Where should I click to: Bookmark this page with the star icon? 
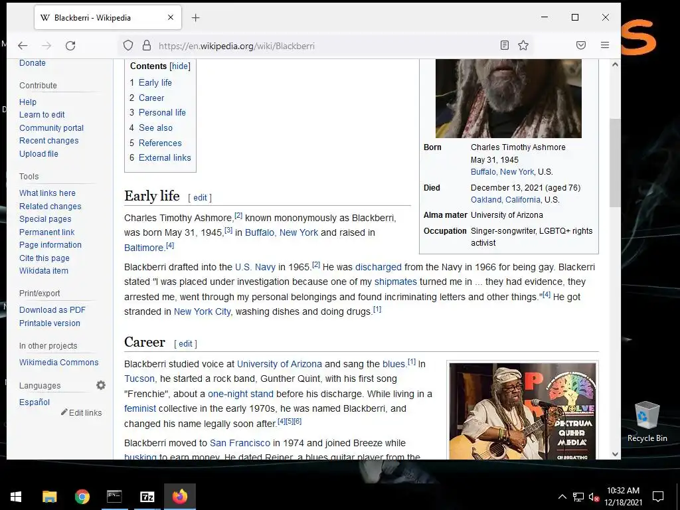tap(523, 45)
